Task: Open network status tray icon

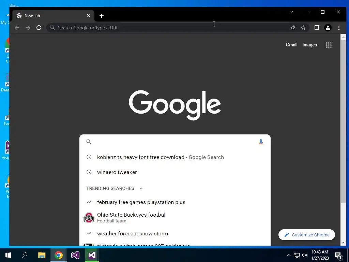Action: tap(297, 255)
